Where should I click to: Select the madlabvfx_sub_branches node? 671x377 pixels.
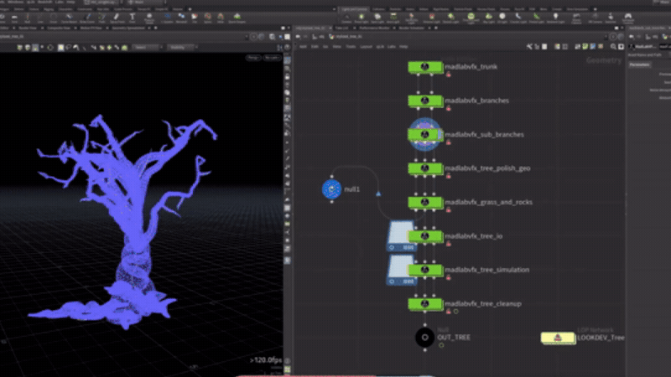point(425,135)
